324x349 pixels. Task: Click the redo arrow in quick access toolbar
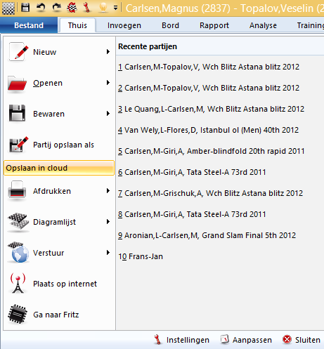(x=56, y=8)
